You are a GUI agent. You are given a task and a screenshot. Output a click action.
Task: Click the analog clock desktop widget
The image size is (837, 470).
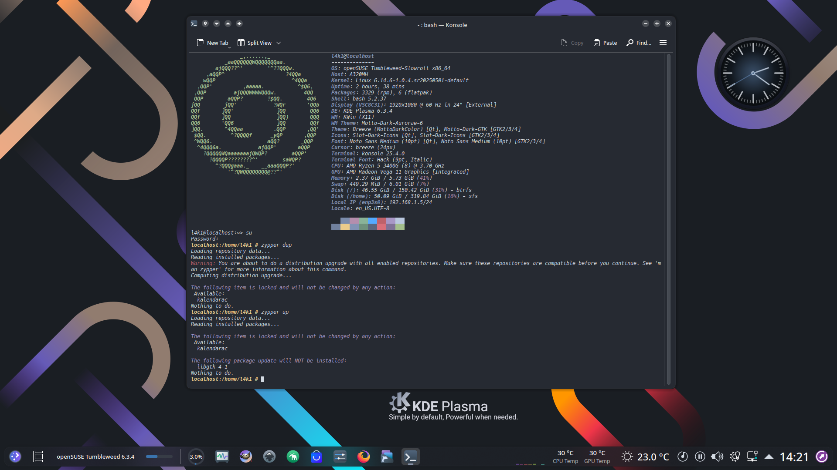tap(753, 73)
